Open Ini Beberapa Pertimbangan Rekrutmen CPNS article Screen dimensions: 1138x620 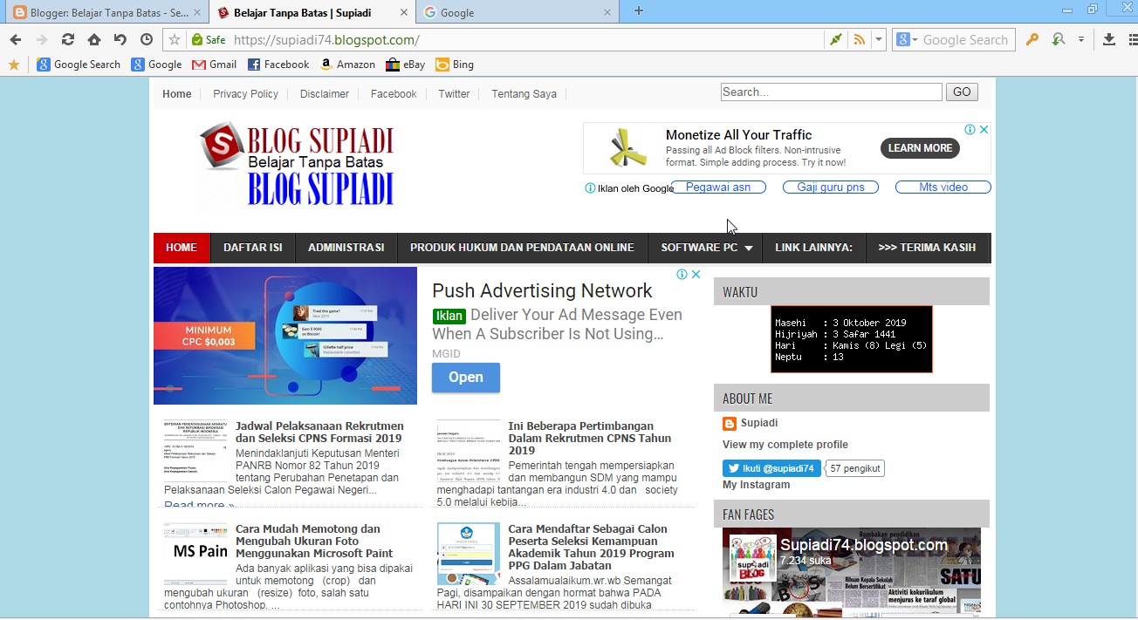tap(590, 438)
